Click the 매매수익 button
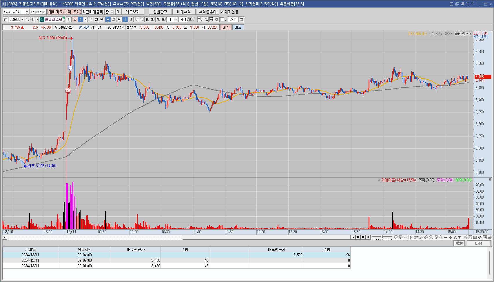This screenshot has width=494, height=282. click(184, 12)
